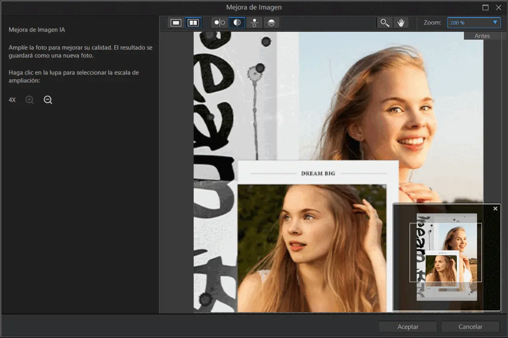Select the Magnifier zoom tool
This screenshot has height=338, width=508.
384,22
